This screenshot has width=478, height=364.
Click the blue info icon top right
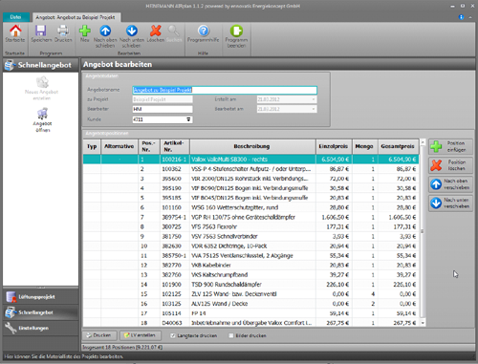pos(461,17)
